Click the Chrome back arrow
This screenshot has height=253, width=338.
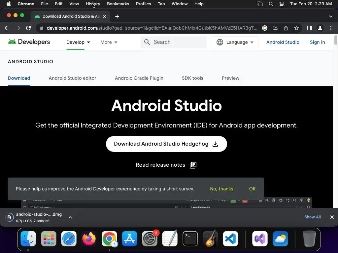(7, 28)
